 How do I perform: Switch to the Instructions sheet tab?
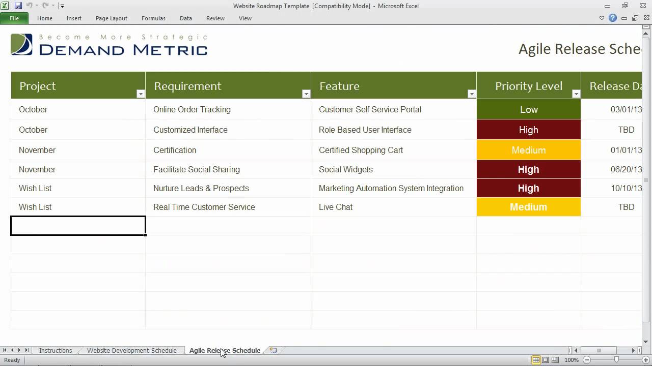click(56, 350)
